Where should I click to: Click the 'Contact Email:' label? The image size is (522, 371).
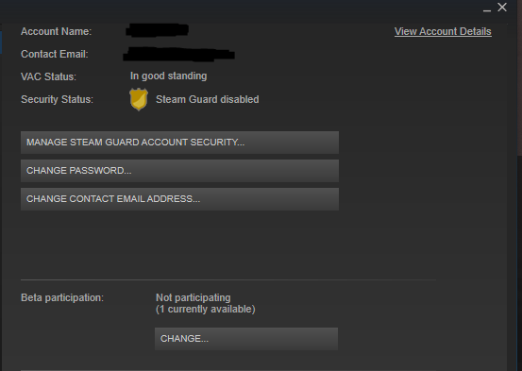[54, 54]
